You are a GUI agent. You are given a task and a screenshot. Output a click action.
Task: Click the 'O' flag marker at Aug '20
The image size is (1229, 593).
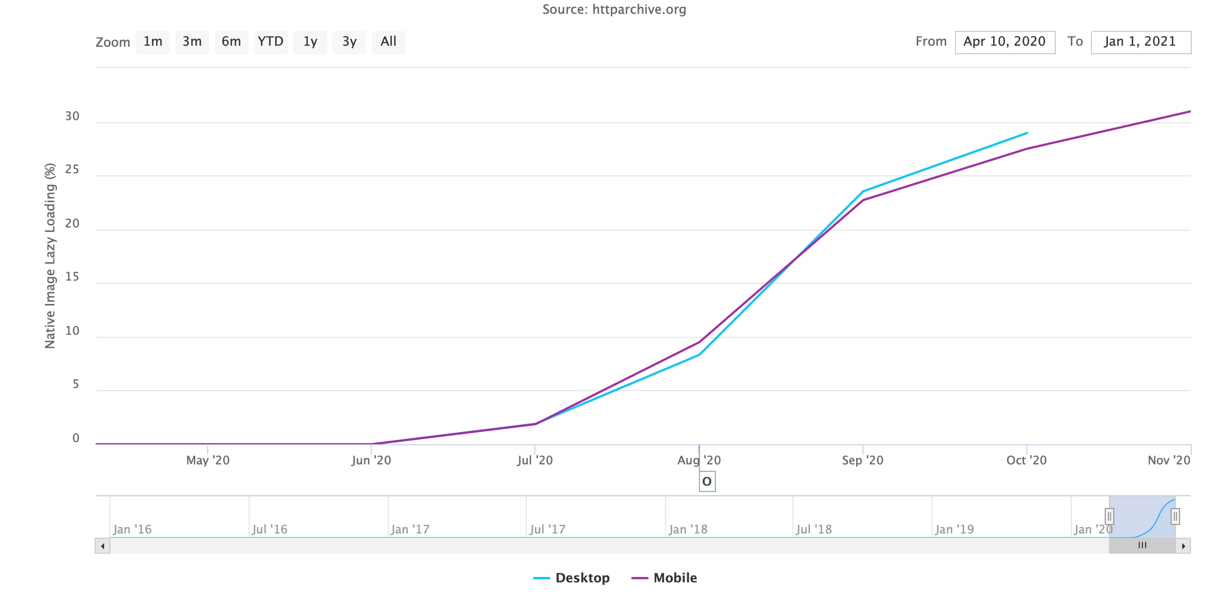tap(707, 482)
